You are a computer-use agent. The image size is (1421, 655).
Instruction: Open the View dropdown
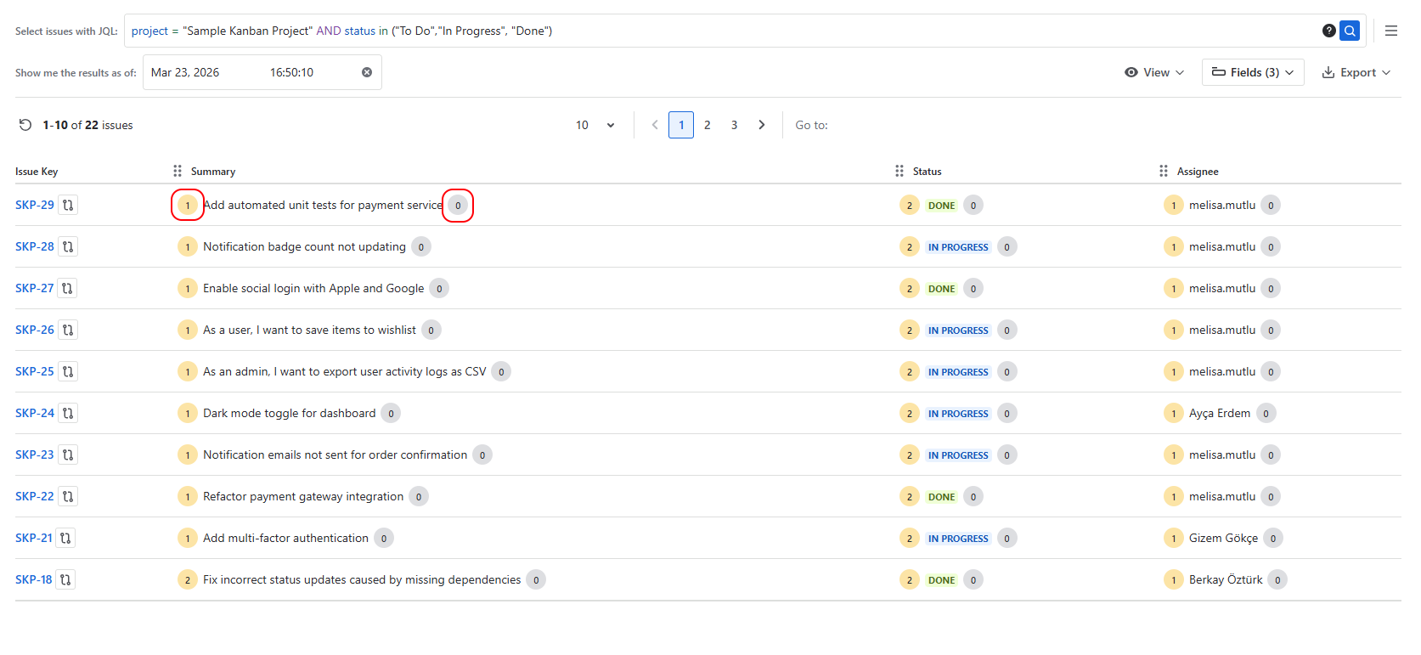tap(1153, 72)
